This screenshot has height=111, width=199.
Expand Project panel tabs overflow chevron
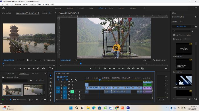coord(46,73)
